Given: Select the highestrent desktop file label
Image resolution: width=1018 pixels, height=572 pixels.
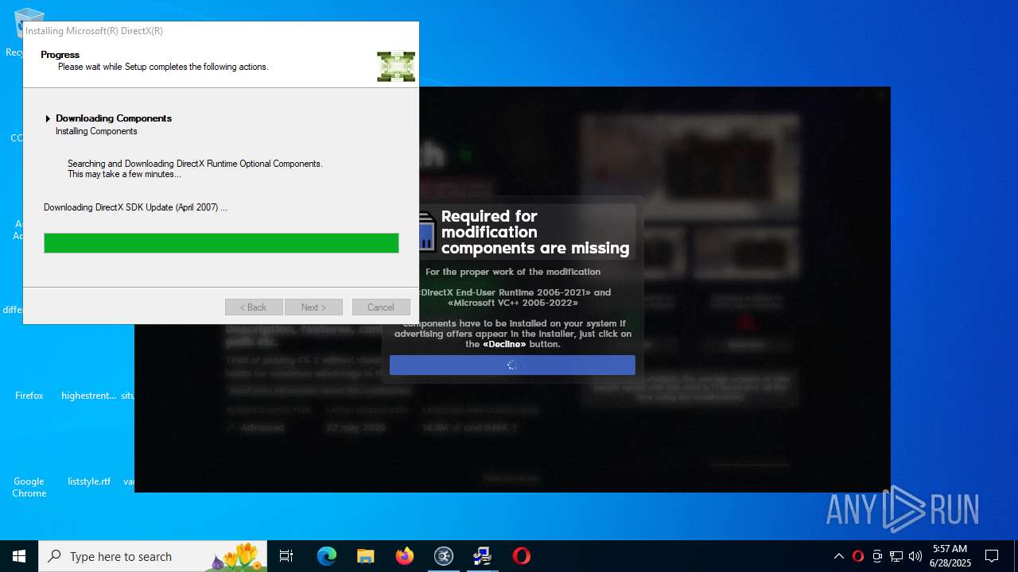Looking at the screenshot, I should point(89,396).
